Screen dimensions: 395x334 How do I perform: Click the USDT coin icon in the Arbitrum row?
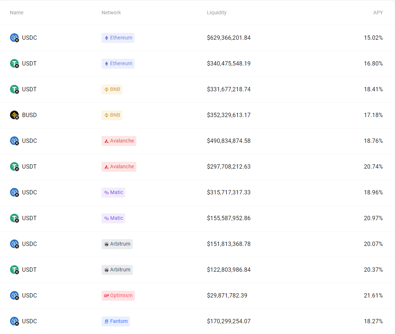pos(14,270)
